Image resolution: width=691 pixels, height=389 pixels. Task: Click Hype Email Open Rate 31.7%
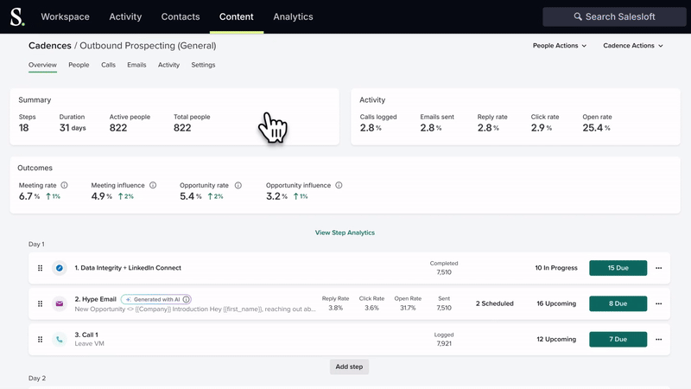[x=408, y=308]
